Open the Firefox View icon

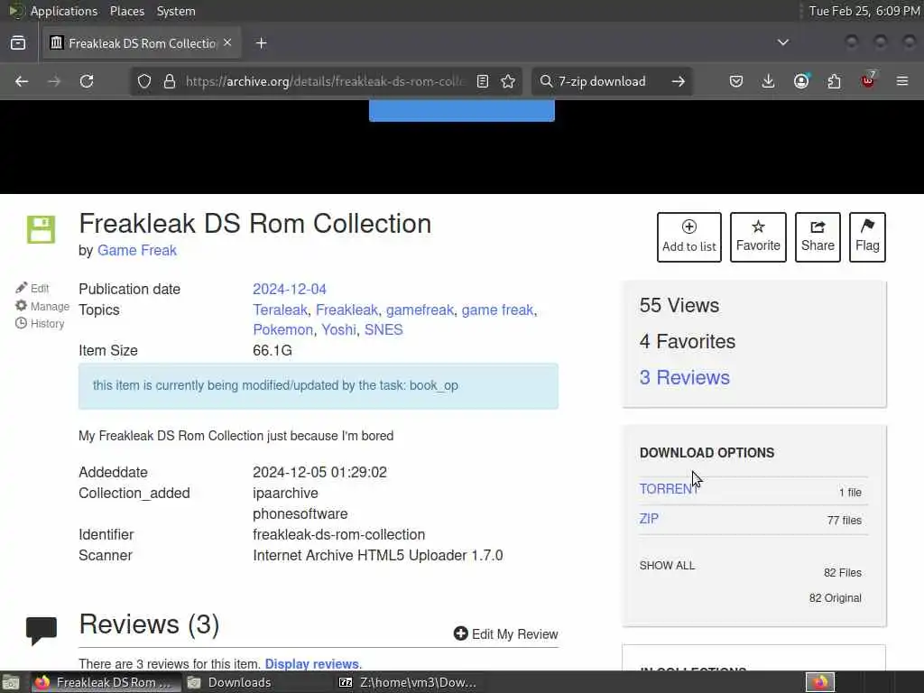click(x=18, y=43)
